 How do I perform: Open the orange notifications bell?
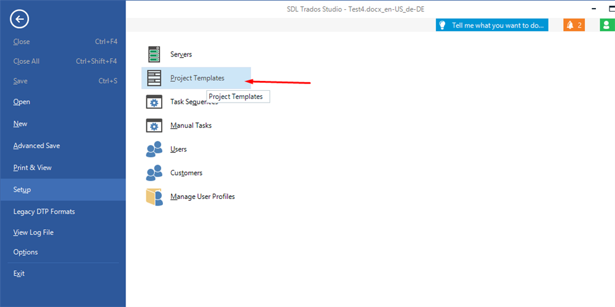574,25
